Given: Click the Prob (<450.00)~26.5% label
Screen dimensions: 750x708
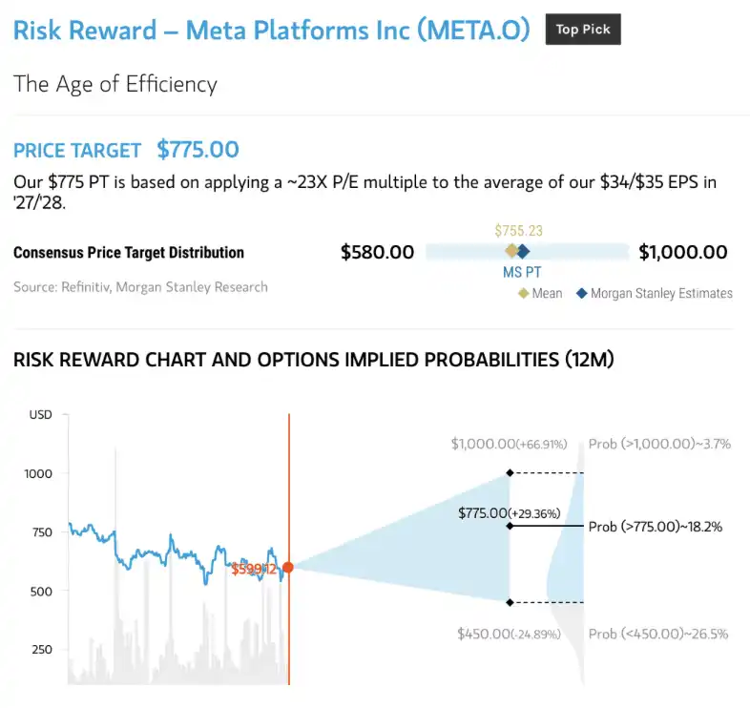Looking at the screenshot, I should (658, 634).
